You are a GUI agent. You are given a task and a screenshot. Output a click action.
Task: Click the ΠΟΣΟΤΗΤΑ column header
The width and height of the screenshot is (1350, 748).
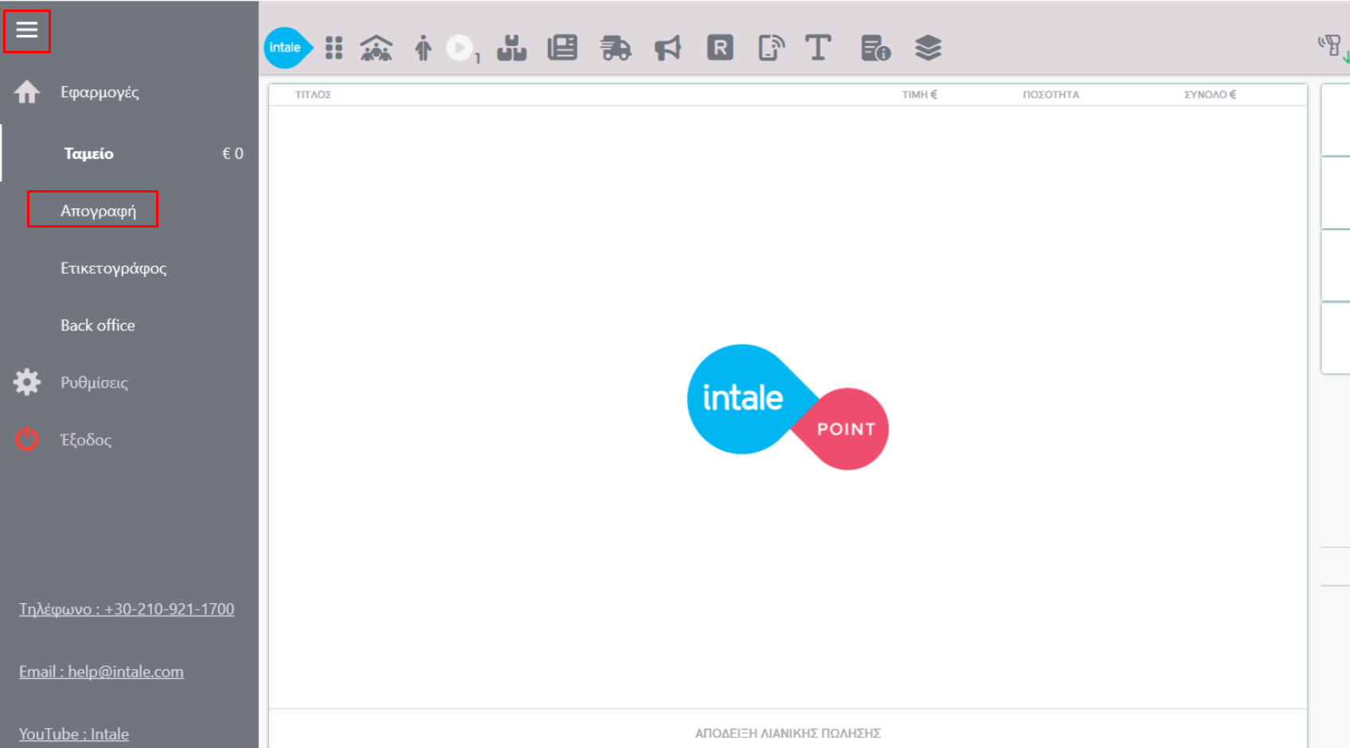[1051, 95]
